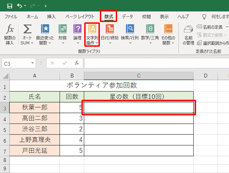Click the 星の数 cell for 高田二郎
The image size is (229, 173).
(x=139, y=119)
